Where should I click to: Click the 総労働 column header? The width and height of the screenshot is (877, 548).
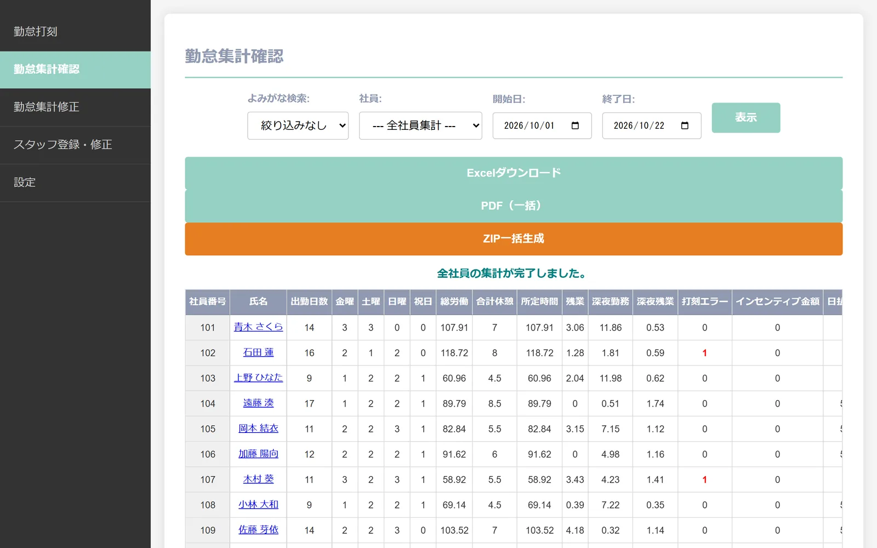pos(454,302)
